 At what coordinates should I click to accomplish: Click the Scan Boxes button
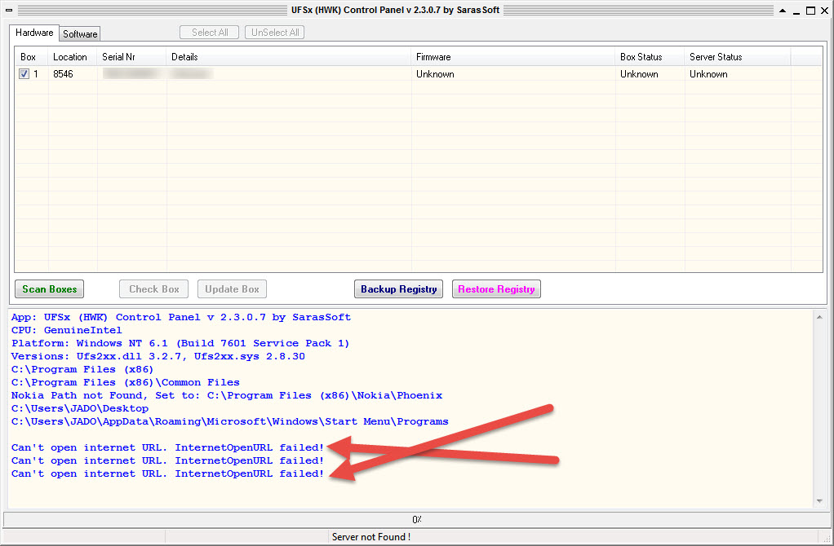click(x=50, y=289)
